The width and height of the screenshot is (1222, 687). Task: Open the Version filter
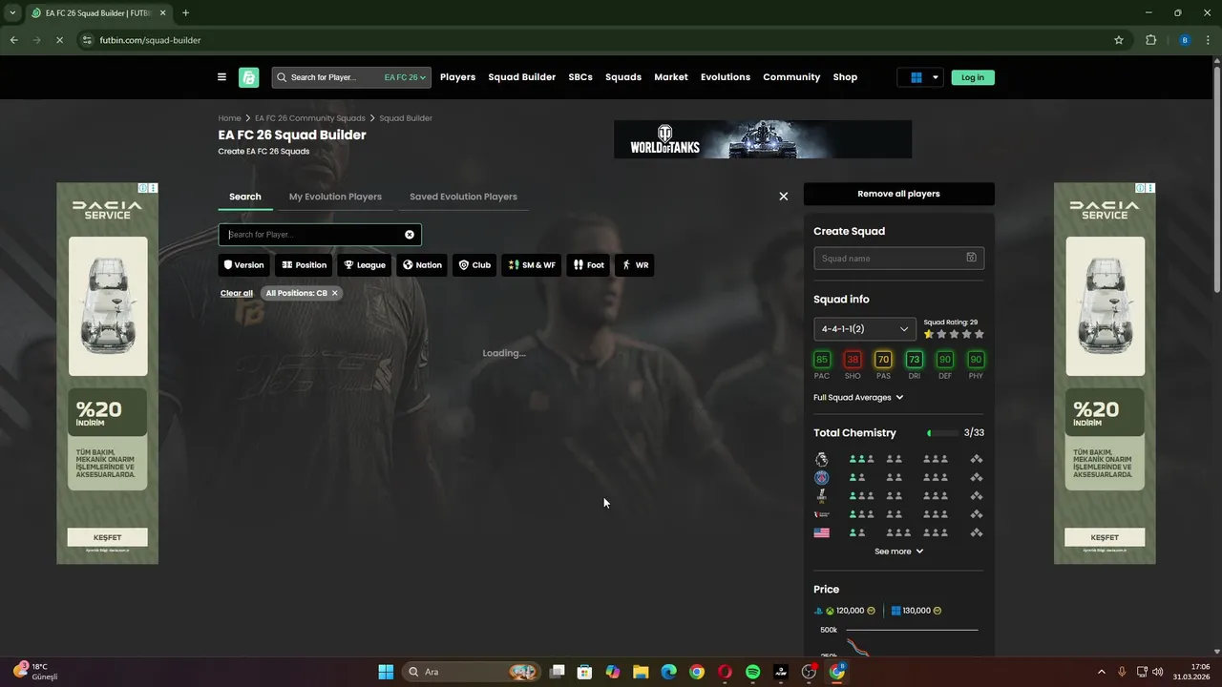243,265
